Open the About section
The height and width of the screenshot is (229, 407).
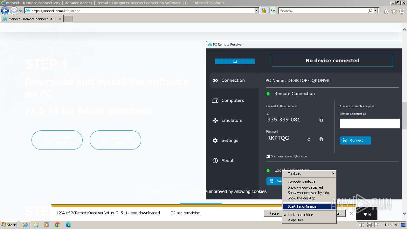tap(234, 161)
